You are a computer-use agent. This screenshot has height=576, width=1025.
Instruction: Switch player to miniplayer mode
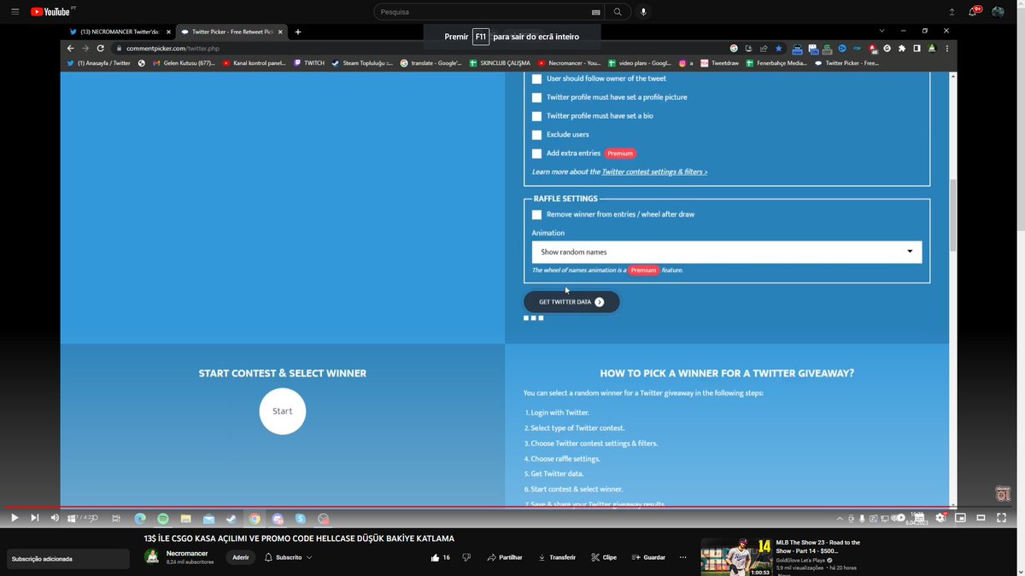point(961,518)
